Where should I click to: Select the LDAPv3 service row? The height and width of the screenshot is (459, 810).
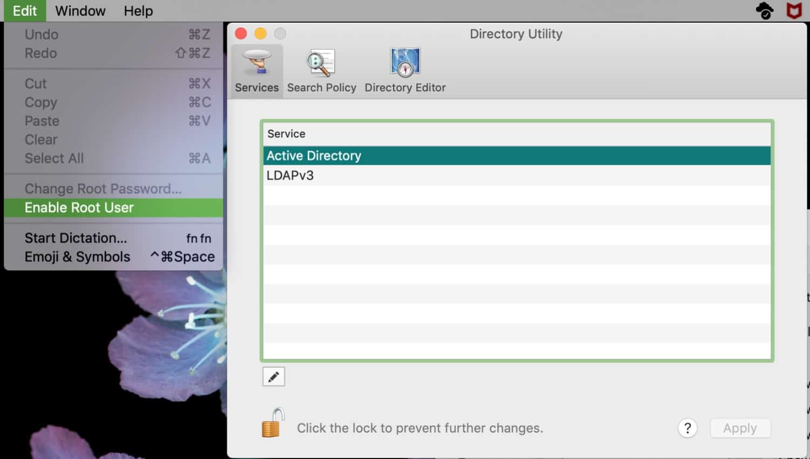coord(517,175)
